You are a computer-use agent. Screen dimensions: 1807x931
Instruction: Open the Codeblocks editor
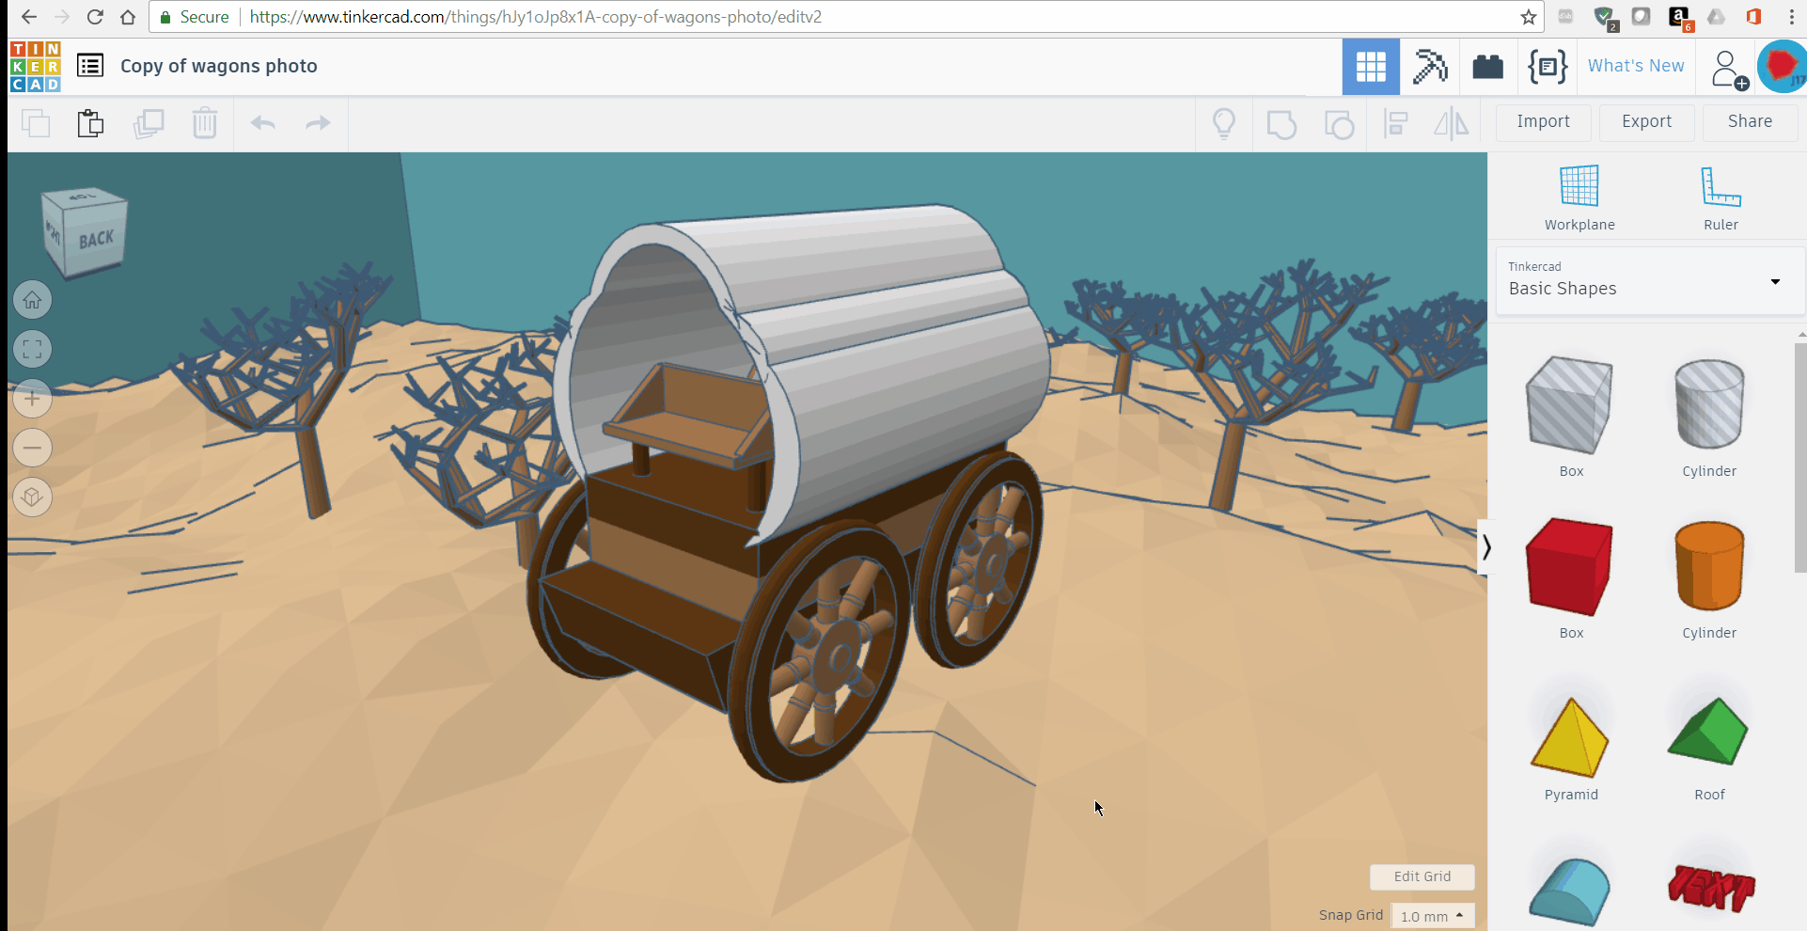click(x=1548, y=66)
